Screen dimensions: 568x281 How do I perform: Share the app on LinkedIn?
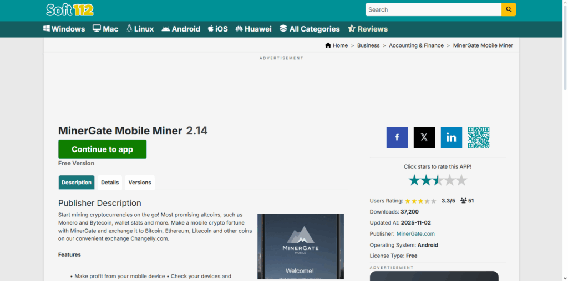pyautogui.click(x=452, y=137)
